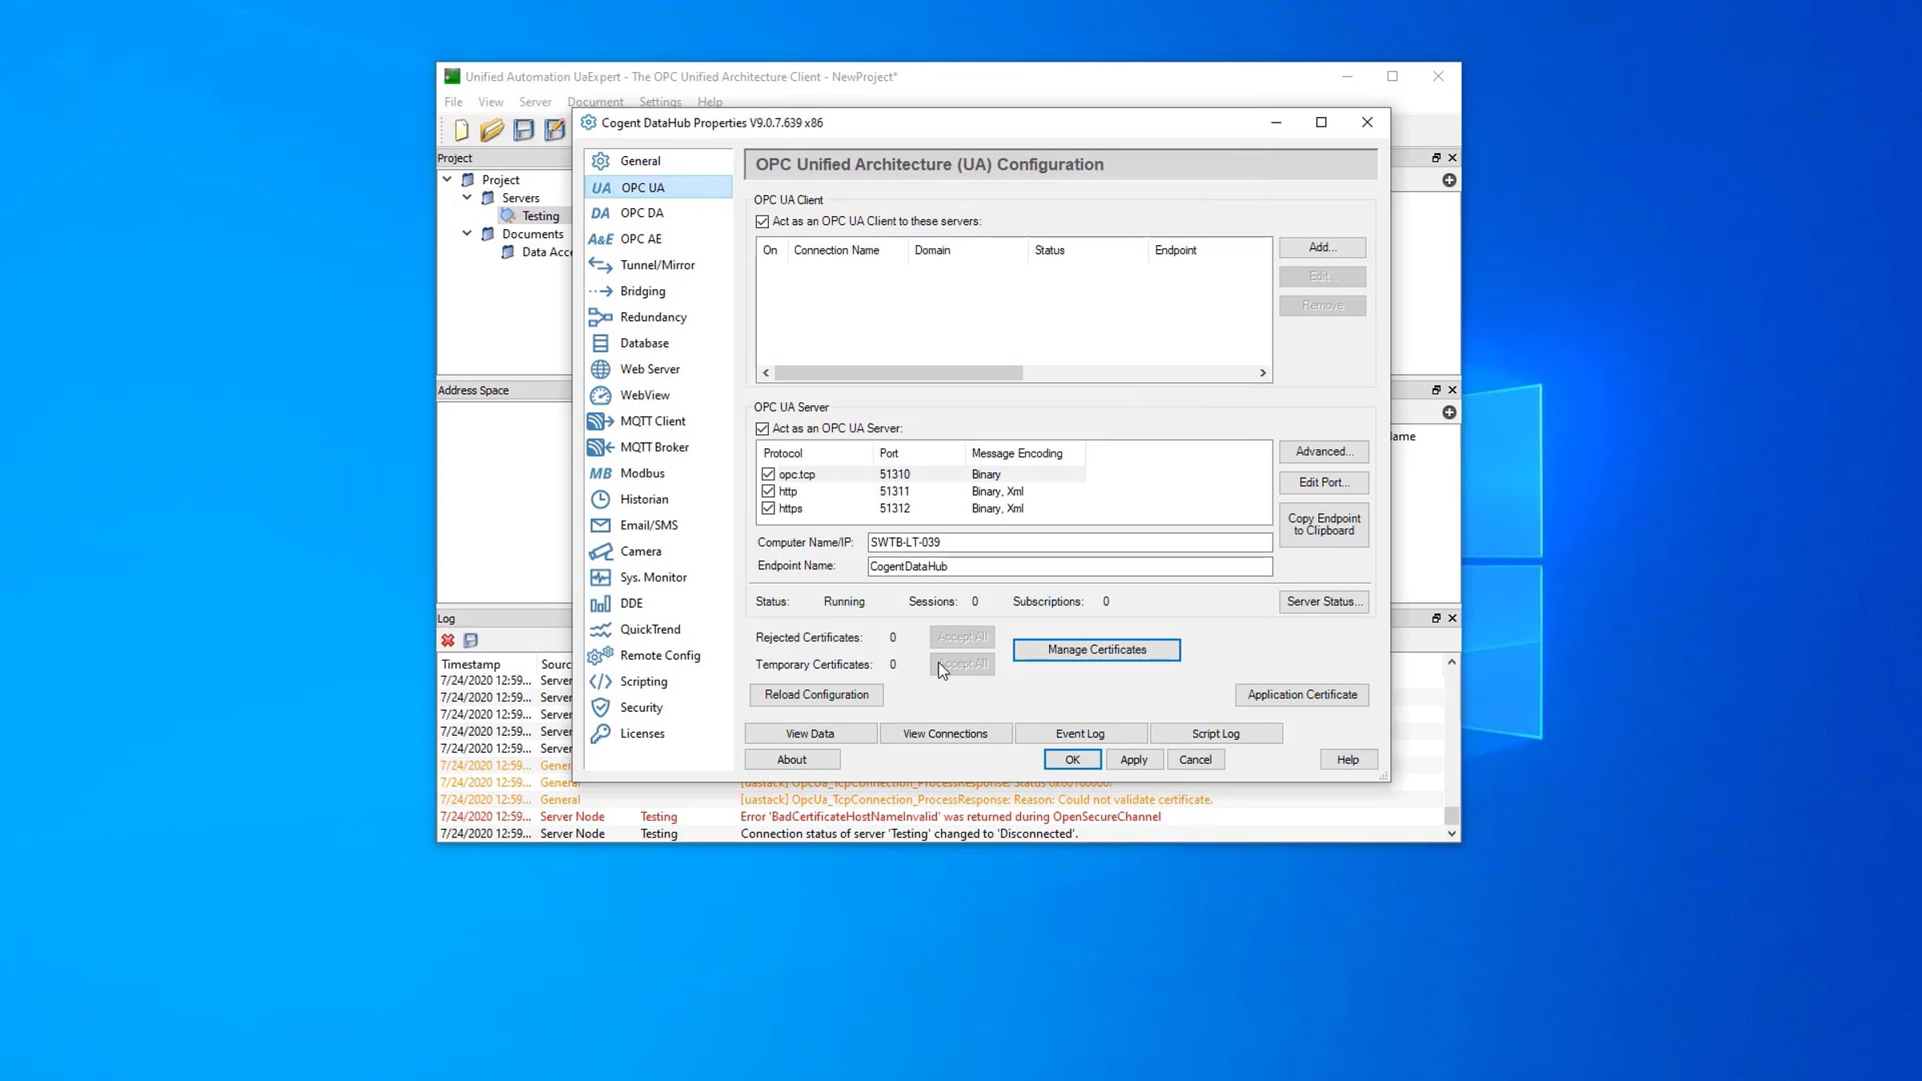Collapse the Documents tree node
1922x1081 pixels.
click(467, 233)
